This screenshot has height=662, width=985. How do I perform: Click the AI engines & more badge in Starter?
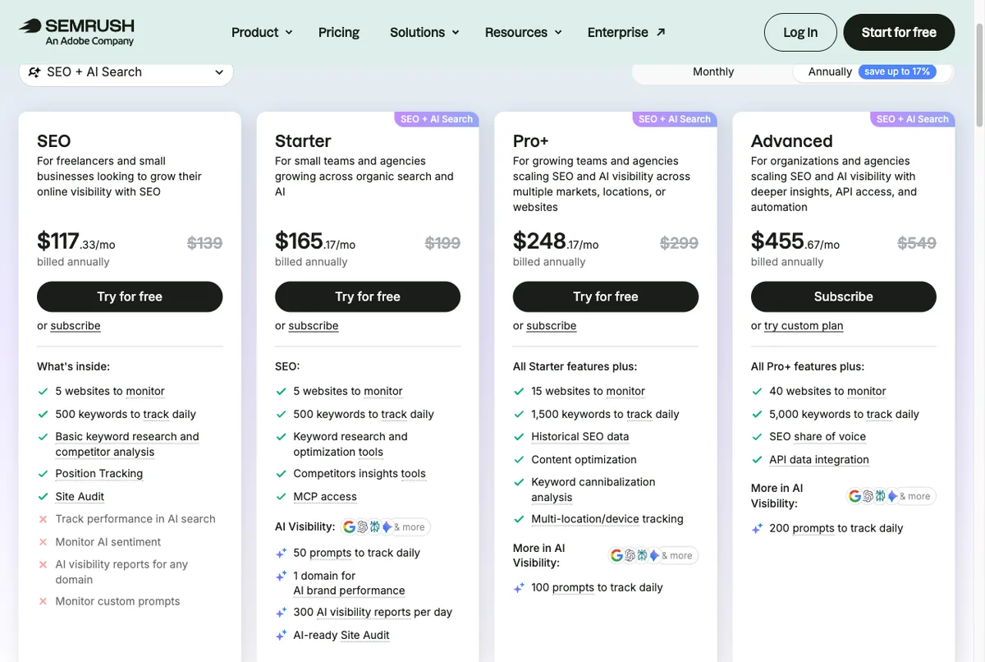click(385, 527)
